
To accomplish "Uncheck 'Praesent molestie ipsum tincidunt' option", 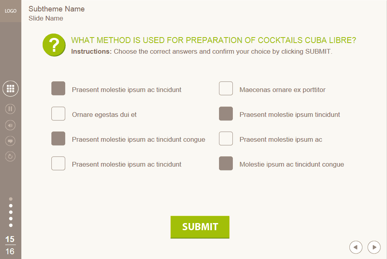I will coord(226,114).
